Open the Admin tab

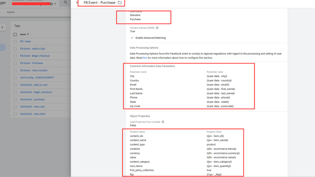(11, 12)
